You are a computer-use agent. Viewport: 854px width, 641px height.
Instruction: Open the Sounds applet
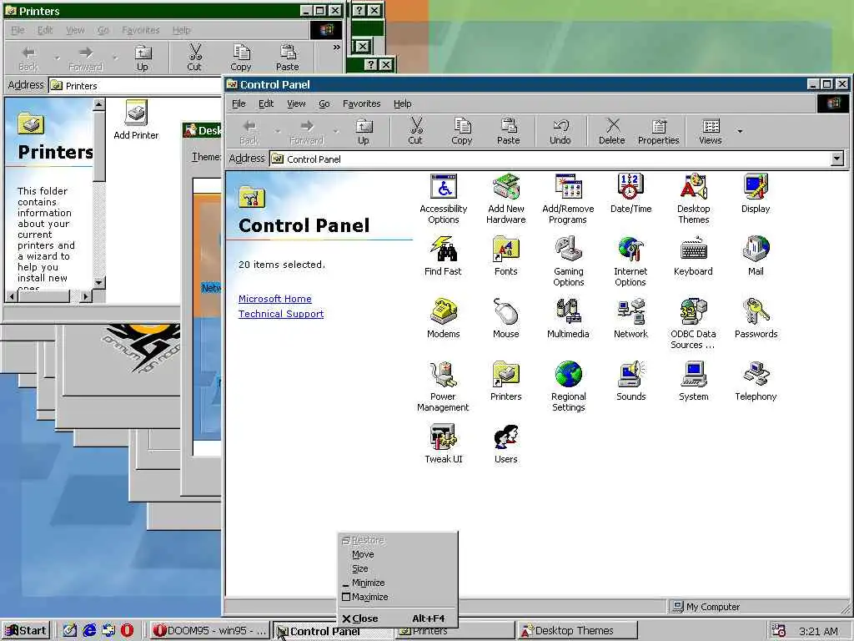click(630, 381)
